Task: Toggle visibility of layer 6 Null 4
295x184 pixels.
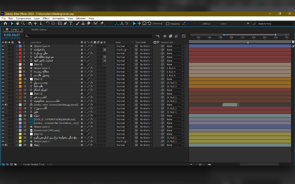Action: coord(3,64)
